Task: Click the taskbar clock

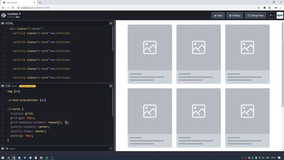Action: tap(273, 158)
